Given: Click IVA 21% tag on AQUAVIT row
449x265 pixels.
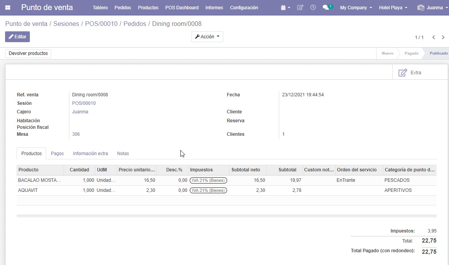Looking at the screenshot, I should coord(209,190).
